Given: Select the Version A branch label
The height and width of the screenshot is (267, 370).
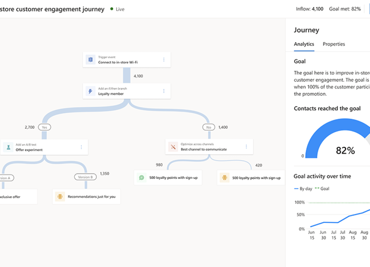Looking at the screenshot, I should [7, 178].
